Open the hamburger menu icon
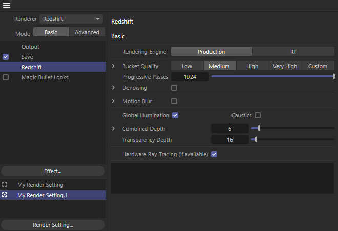This screenshot has height=231, width=338. [7, 6]
